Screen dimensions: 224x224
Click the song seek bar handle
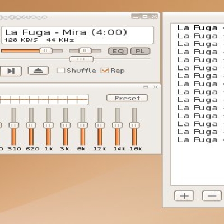click(x=81, y=59)
